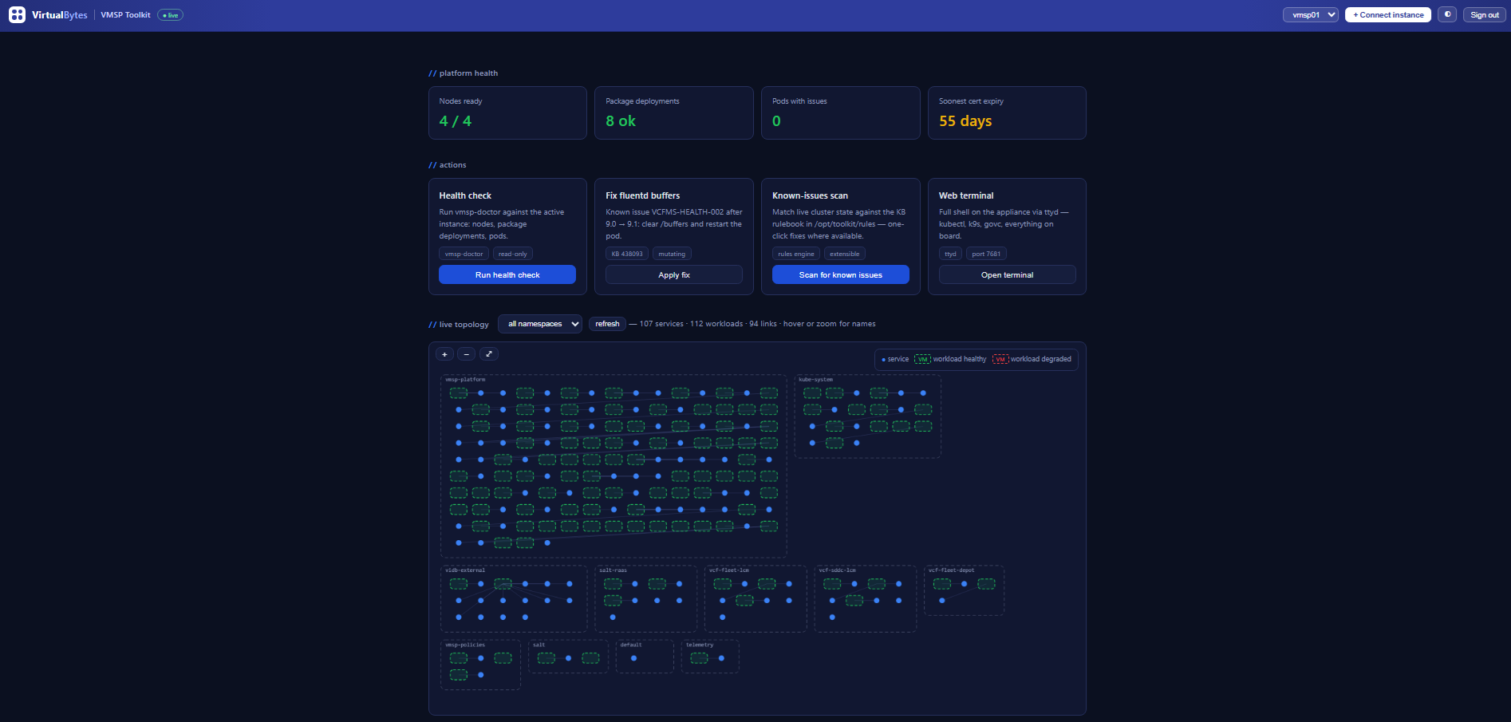Click bottom service dot in vcf-sddc-lcm
Screen dimensions: 1511x722
tap(832, 617)
